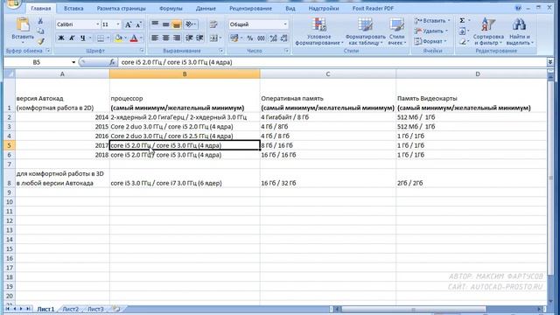Decrease indent in alignment group
Image resolution: width=560 pixels, height=315 pixels.
pos(189,38)
